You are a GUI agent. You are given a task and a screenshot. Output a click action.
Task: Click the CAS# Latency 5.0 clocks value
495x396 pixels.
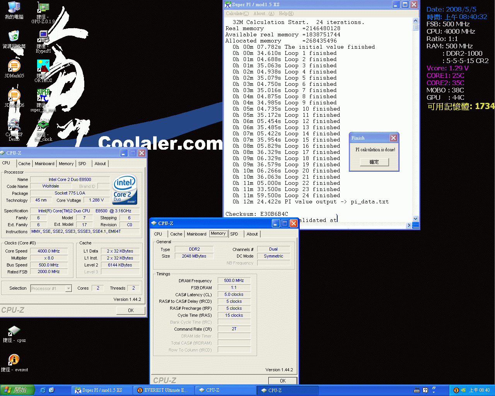pyautogui.click(x=234, y=294)
